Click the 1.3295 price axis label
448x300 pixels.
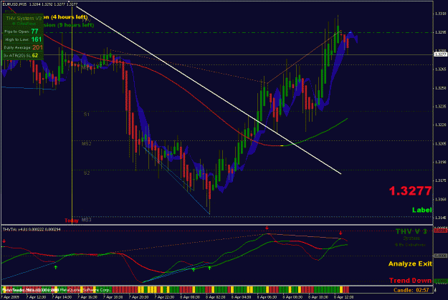pos(440,32)
